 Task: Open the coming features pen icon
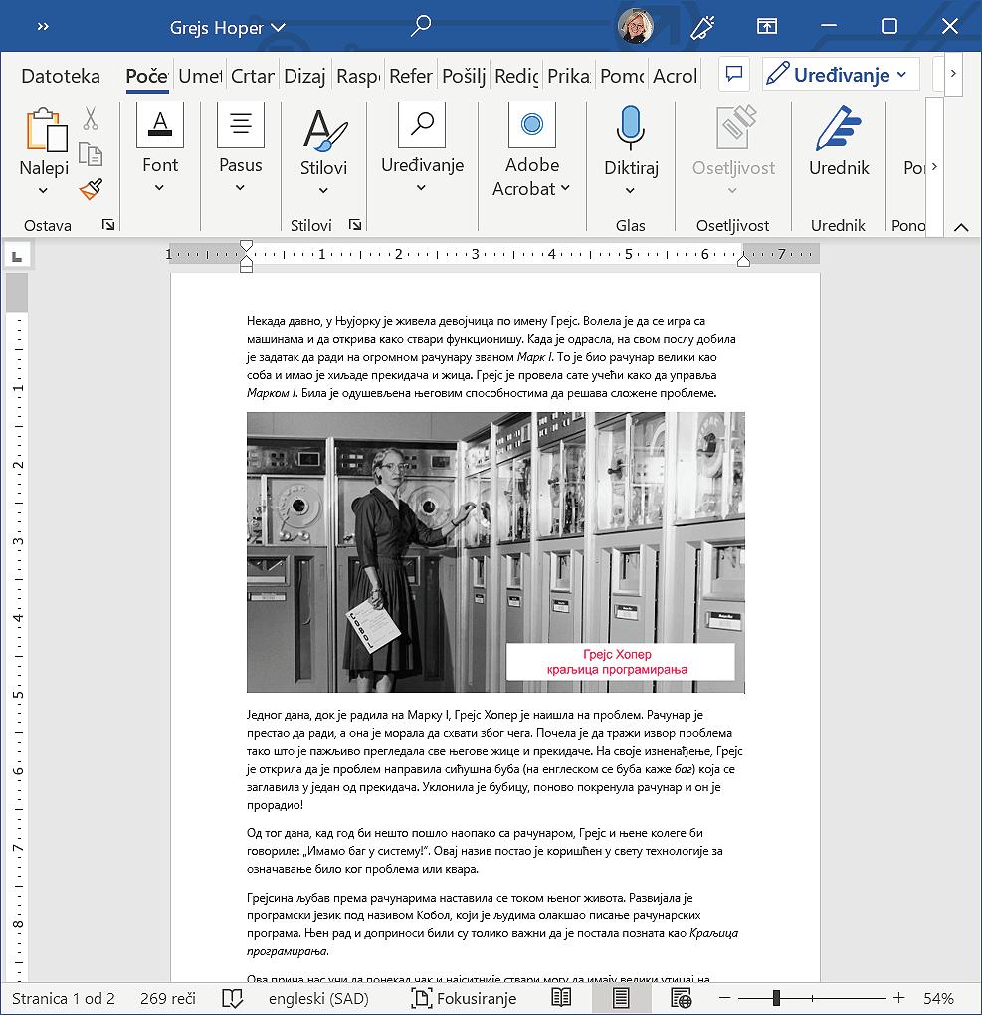pyautogui.click(x=702, y=27)
